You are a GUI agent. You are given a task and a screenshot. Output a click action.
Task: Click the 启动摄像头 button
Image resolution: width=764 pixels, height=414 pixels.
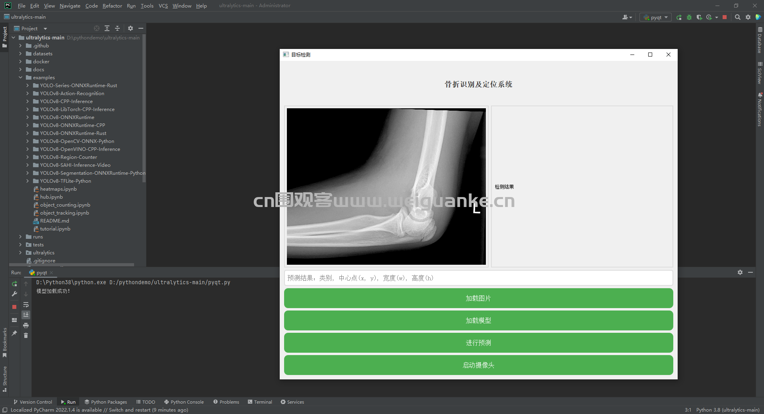478,365
